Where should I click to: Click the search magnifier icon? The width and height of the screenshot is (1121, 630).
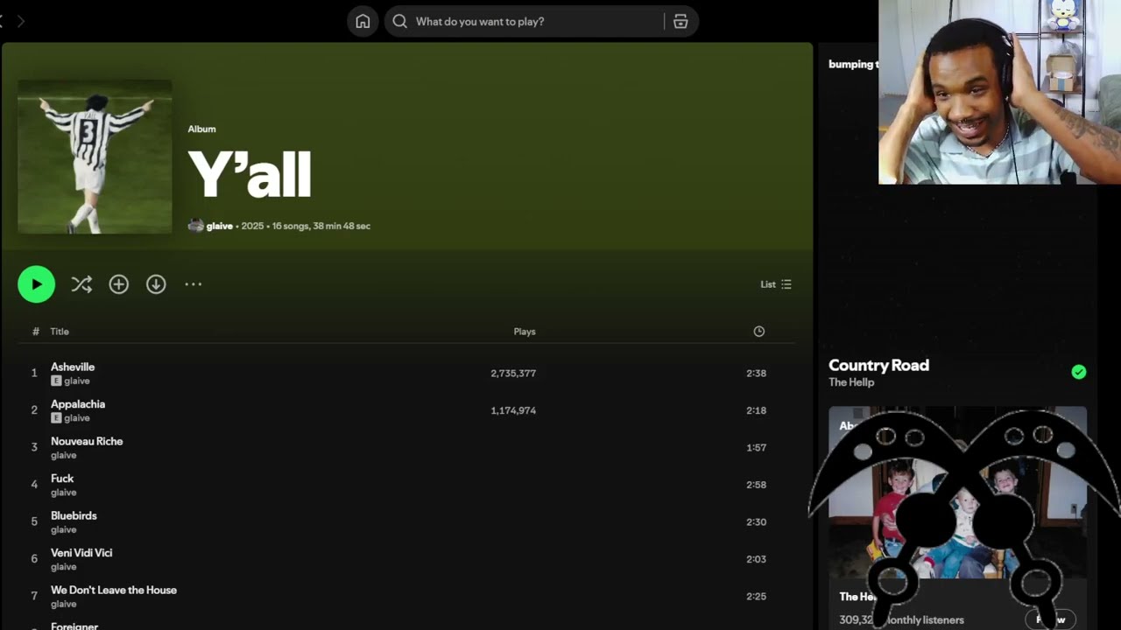(400, 21)
